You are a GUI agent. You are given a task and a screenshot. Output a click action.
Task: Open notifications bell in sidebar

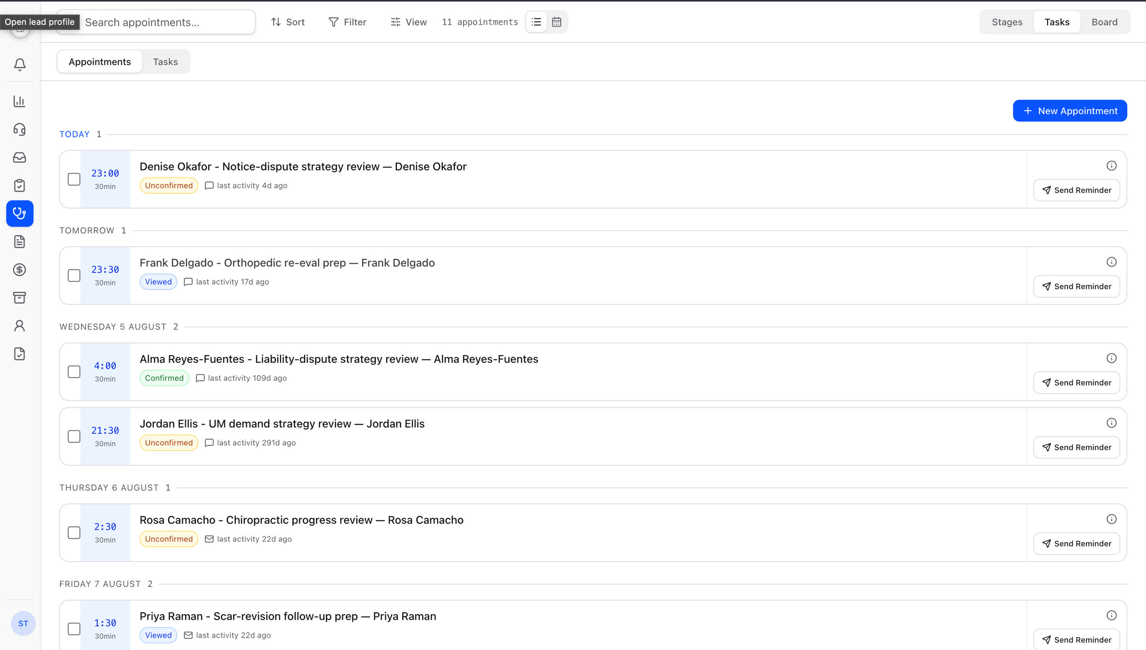tap(20, 64)
